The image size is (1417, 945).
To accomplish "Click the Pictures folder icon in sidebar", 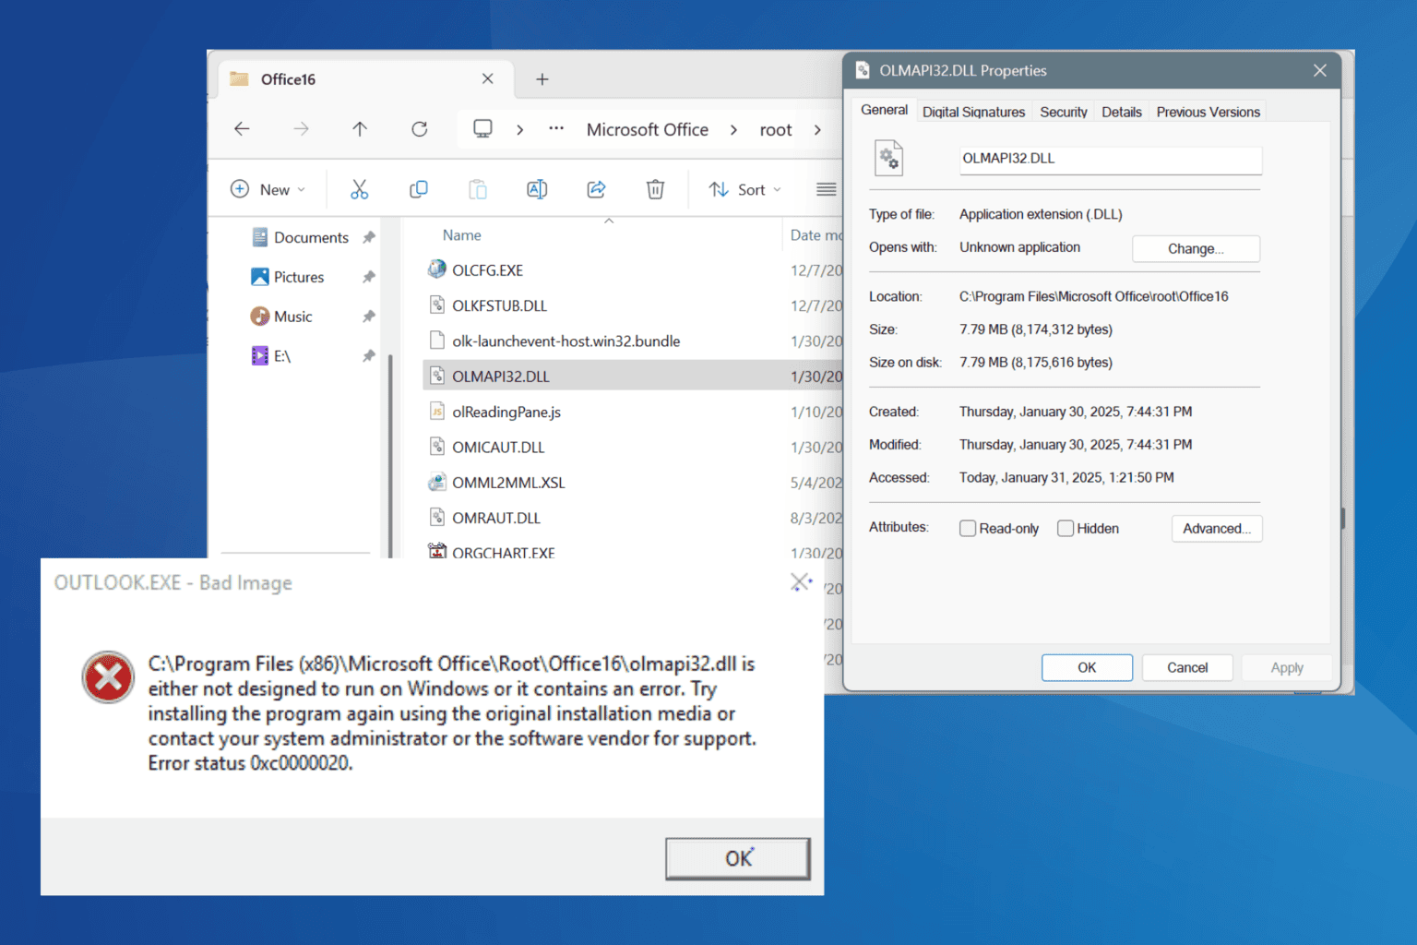I will click(x=259, y=277).
